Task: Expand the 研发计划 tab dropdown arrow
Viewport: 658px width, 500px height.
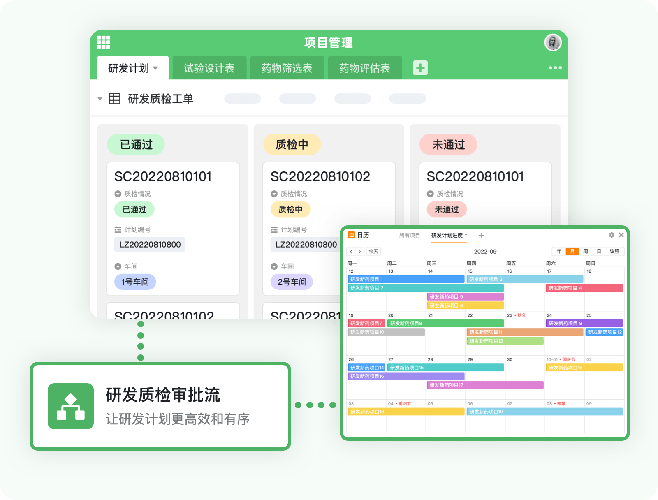Action: (x=155, y=68)
